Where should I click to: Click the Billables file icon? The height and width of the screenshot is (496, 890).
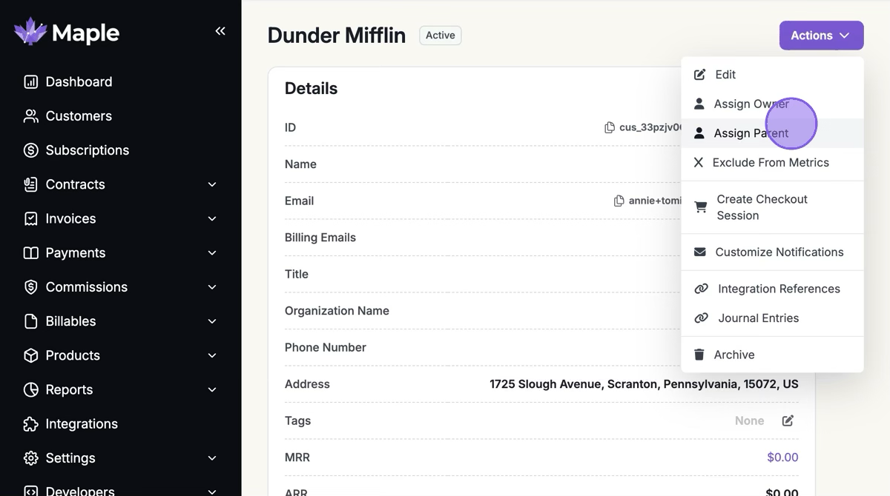tap(30, 321)
